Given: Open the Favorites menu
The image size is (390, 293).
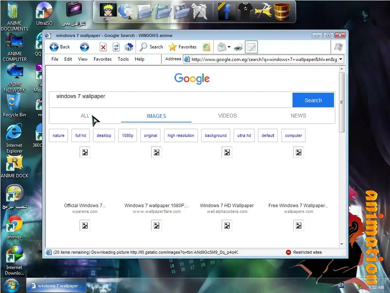Looking at the screenshot, I should coord(102,59).
